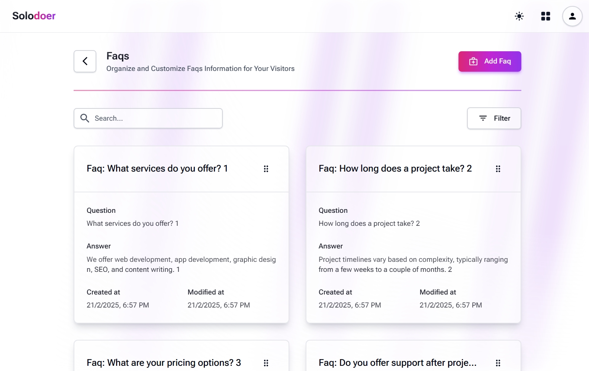Open the Filter panel

(494, 118)
